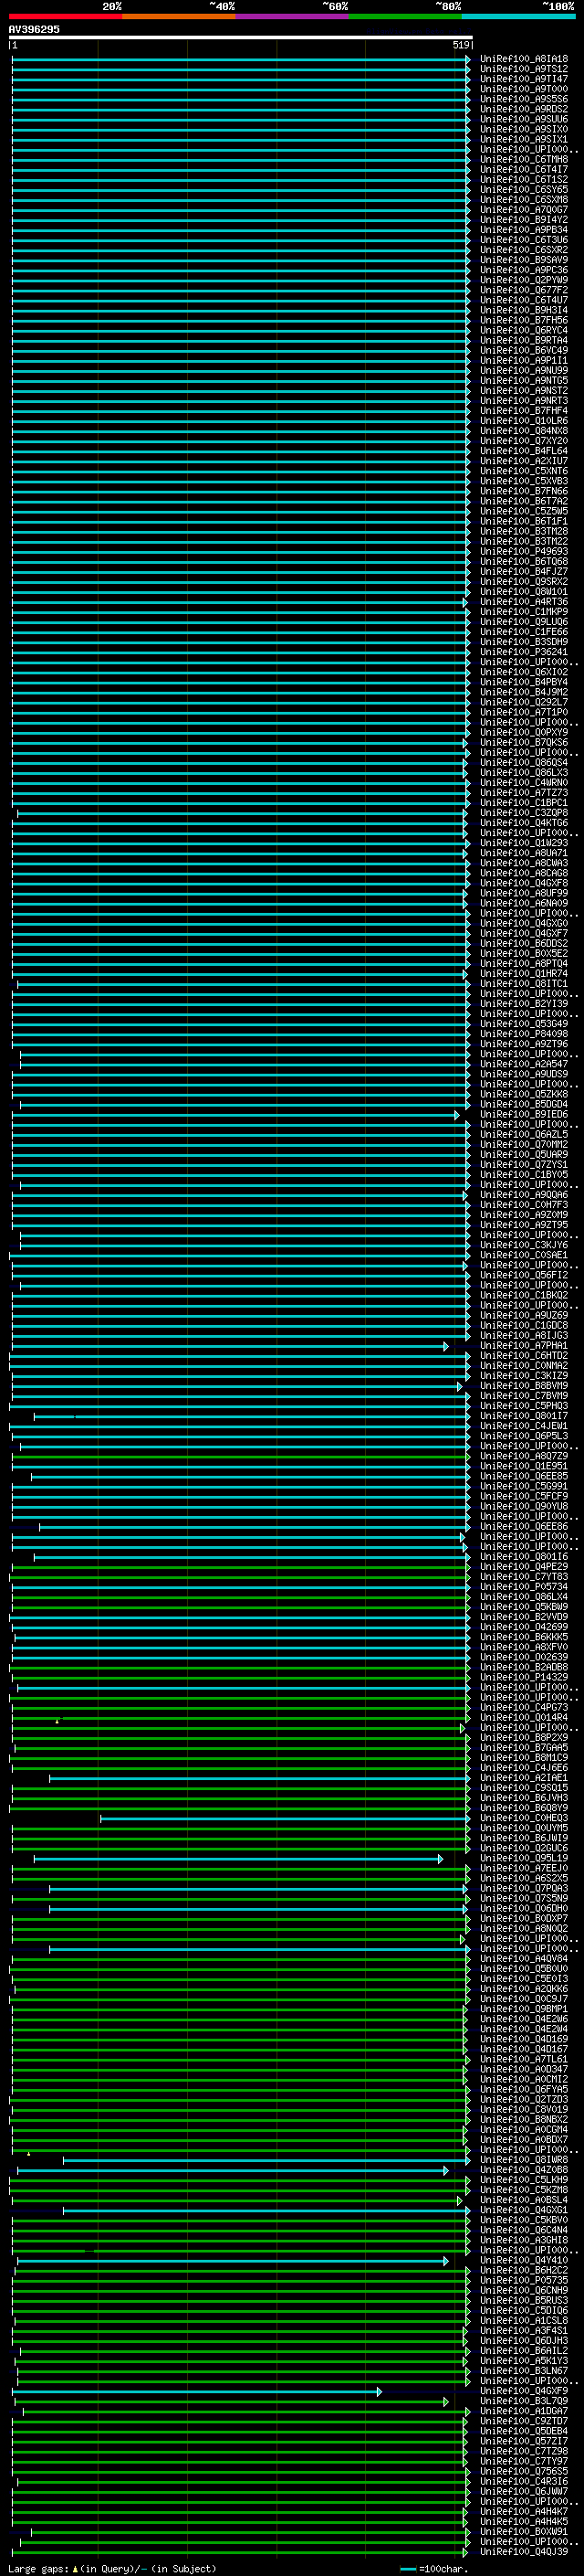The width and height of the screenshot is (584, 2576).
Task: Select the UniRef100_B6KKK5 label
Action: (x=523, y=1637)
